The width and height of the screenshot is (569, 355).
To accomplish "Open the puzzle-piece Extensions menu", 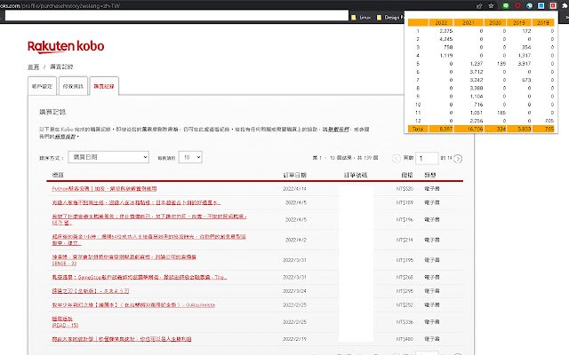I will click(x=565, y=6).
